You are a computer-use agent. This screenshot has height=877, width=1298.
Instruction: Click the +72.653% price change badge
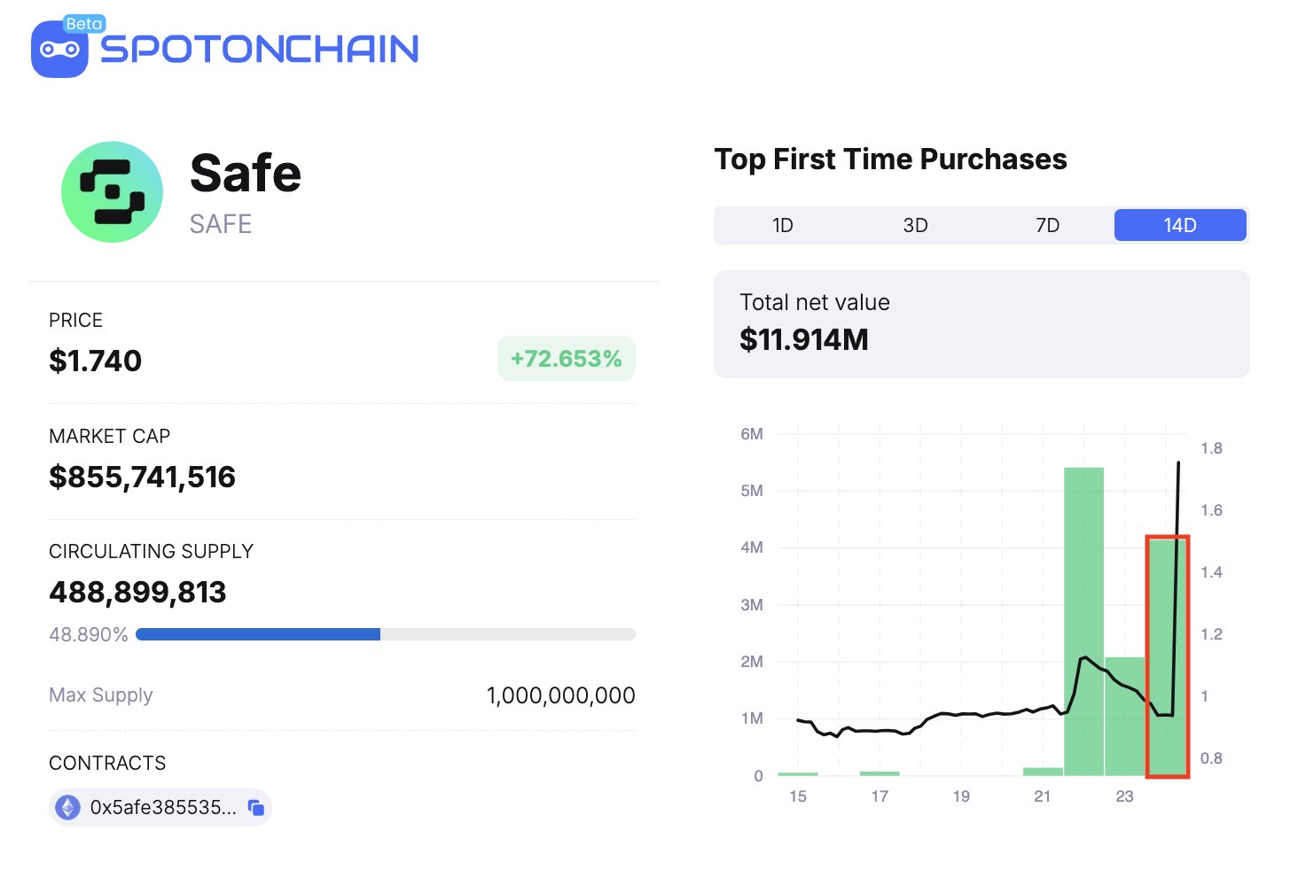(567, 359)
